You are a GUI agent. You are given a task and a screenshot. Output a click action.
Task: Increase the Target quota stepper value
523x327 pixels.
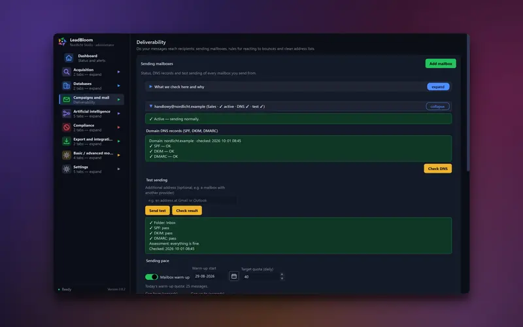coord(282,275)
